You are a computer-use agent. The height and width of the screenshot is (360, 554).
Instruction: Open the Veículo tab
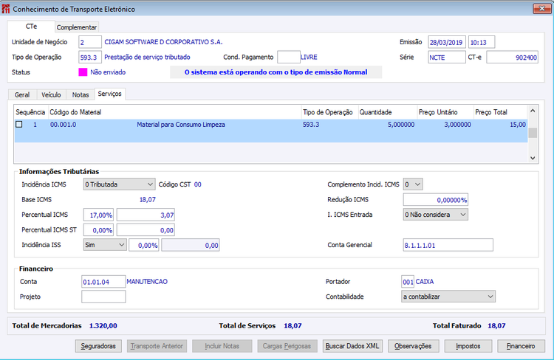point(51,95)
